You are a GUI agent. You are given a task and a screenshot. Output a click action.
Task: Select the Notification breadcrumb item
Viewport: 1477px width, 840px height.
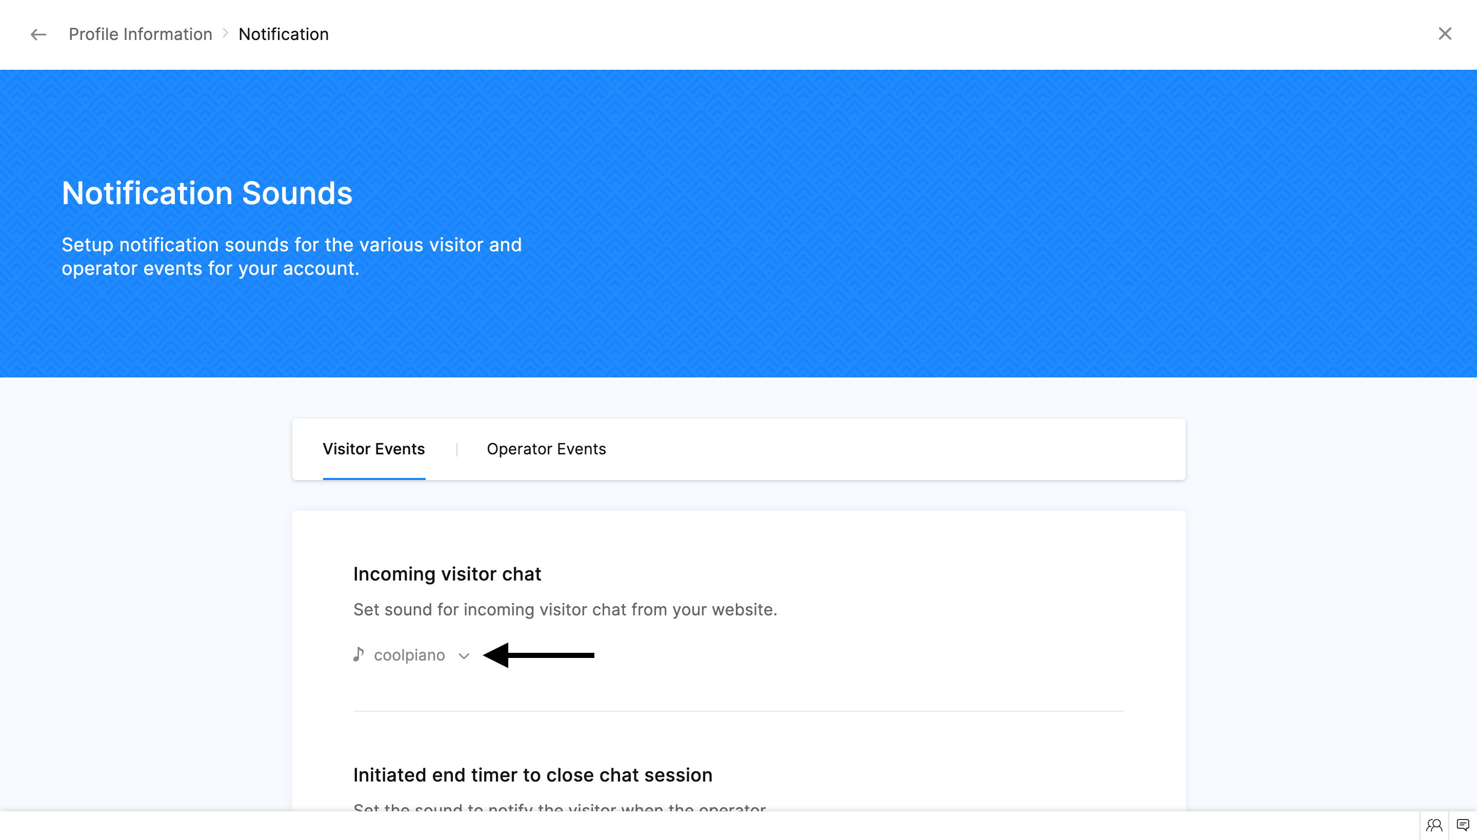coord(283,34)
